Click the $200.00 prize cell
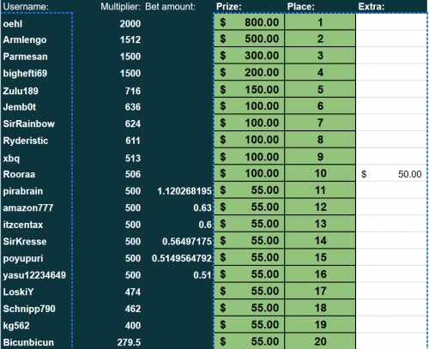The height and width of the screenshot is (349, 429). click(249, 72)
